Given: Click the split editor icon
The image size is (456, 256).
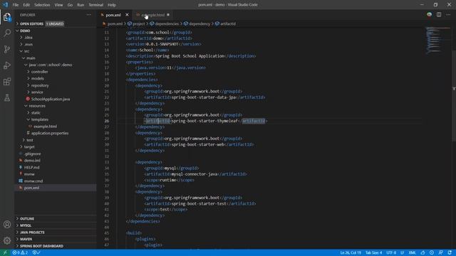Looking at the screenshot, I should click(x=439, y=14).
